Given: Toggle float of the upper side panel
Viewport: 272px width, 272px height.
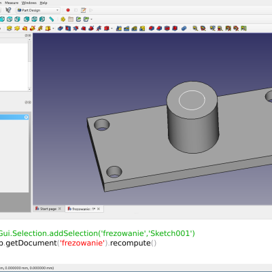Looking at the screenshot, I should tap(27, 35).
